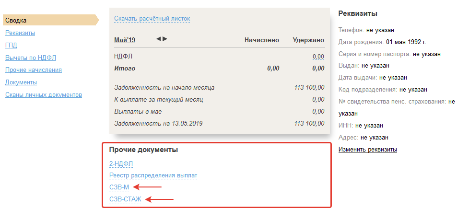The image size is (469, 210).
Task: Open Прочие начисления section
Action: (33, 70)
